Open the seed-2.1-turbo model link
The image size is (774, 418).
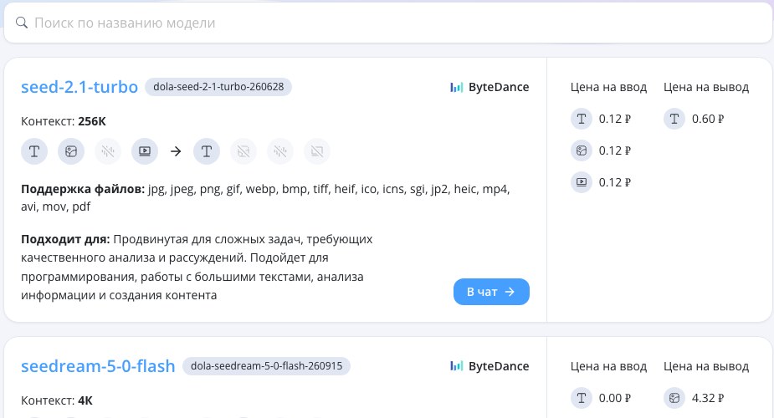click(x=79, y=87)
